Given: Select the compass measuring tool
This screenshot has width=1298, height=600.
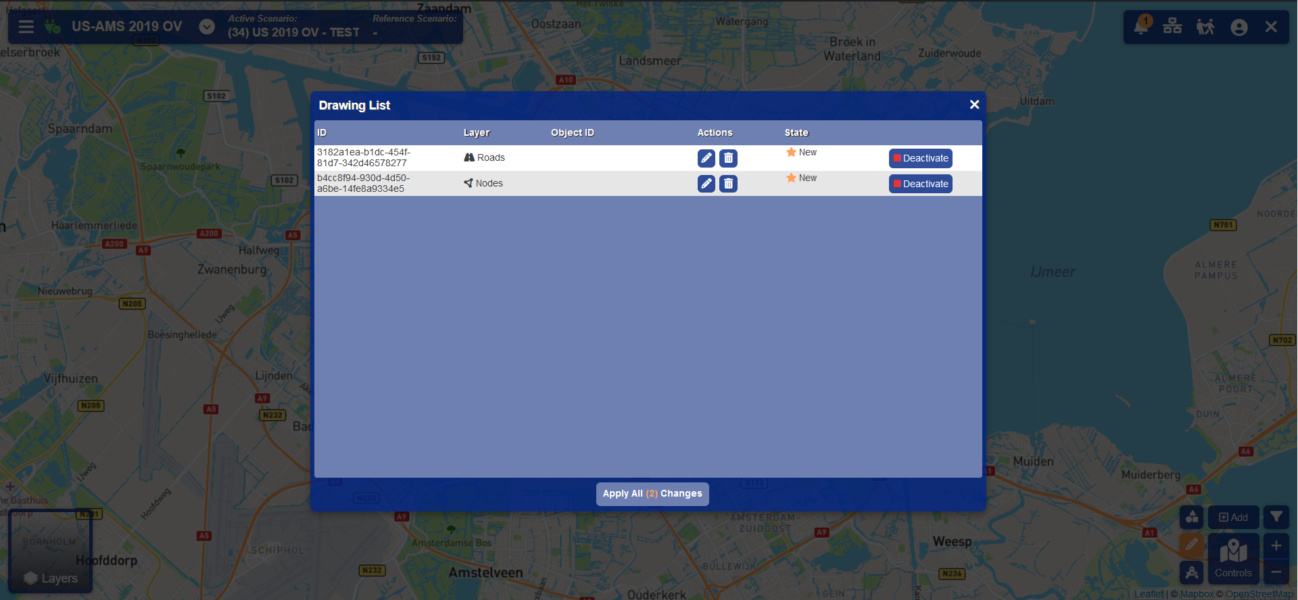Looking at the screenshot, I should [x=1192, y=573].
